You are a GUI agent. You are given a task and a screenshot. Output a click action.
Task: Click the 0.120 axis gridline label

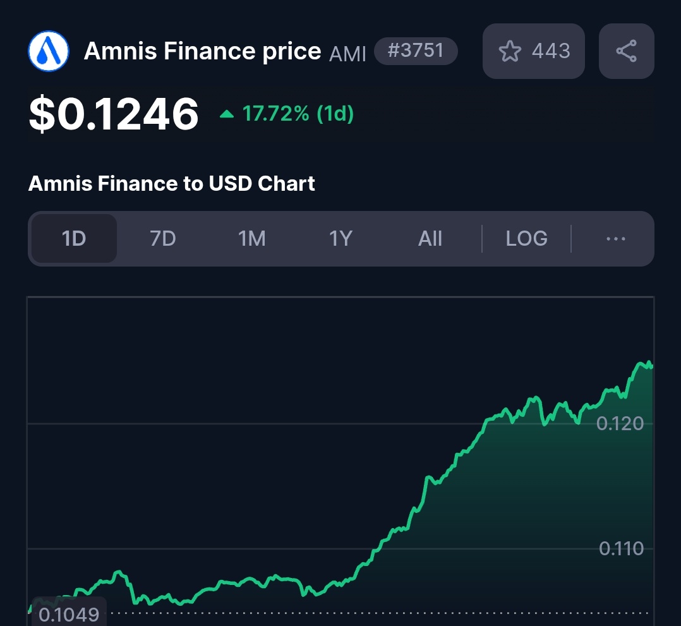point(620,424)
